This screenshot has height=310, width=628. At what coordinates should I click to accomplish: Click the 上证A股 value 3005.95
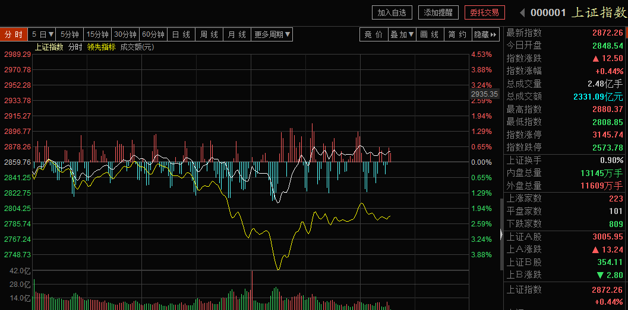coord(608,237)
